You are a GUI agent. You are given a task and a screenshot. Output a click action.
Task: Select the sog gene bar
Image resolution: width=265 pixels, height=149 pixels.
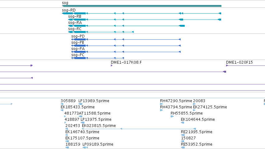pyautogui.click(x=142, y=6)
